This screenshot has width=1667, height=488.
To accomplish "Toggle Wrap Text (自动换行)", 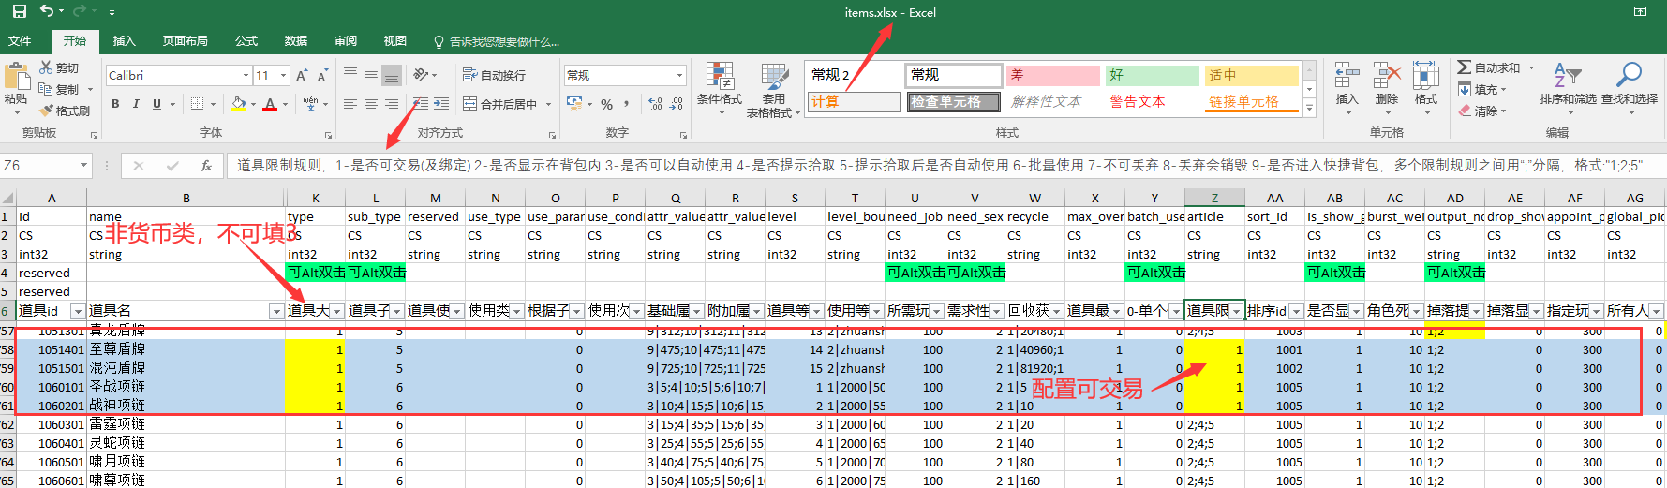I will tap(494, 75).
